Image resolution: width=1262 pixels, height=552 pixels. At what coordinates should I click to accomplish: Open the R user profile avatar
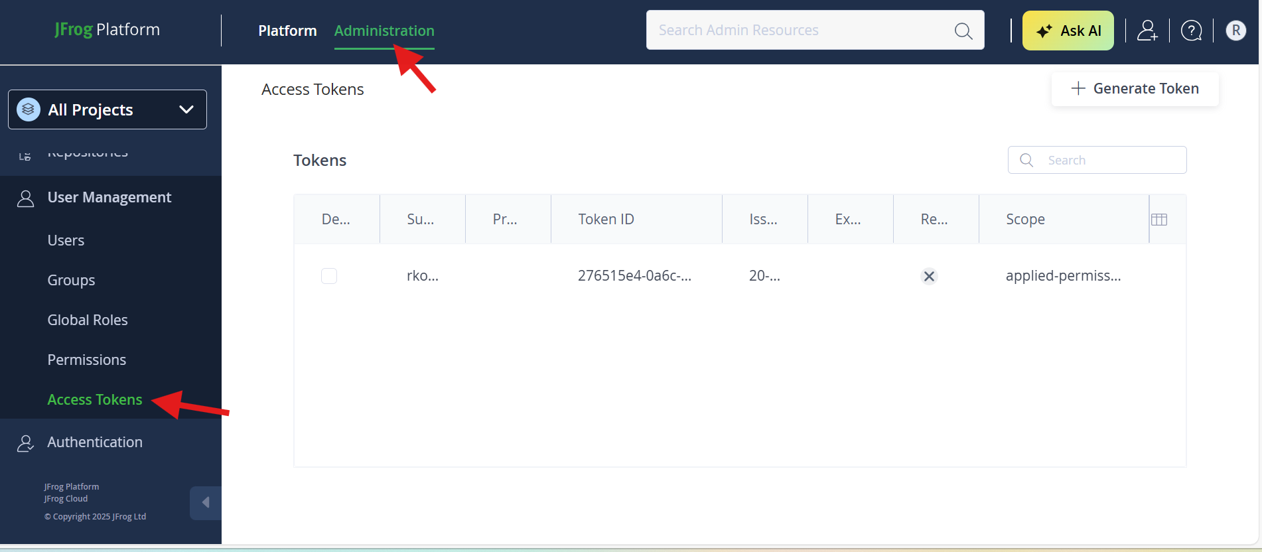pyautogui.click(x=1235, y=31)
